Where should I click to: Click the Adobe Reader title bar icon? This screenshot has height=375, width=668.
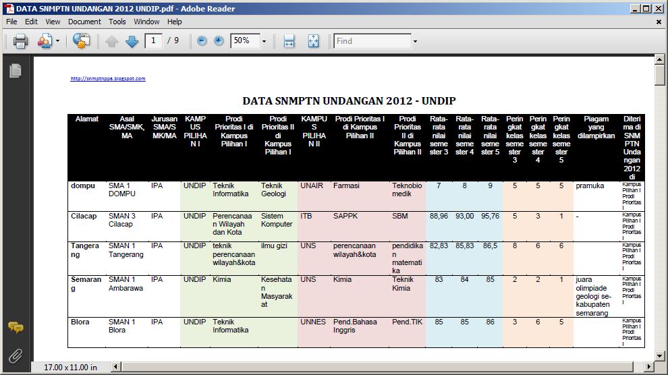(x=9, y=9)
